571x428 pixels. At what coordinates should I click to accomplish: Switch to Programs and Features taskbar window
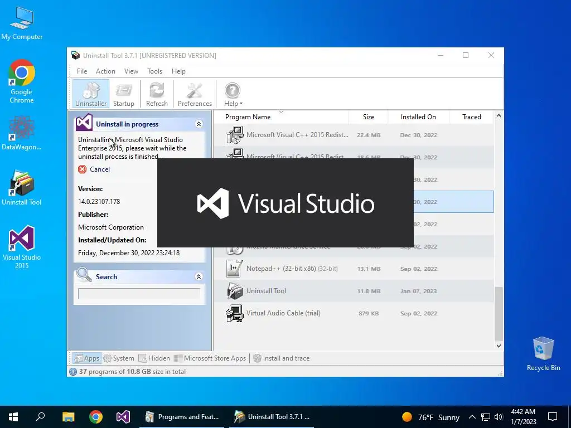click(x=182, y=417)
